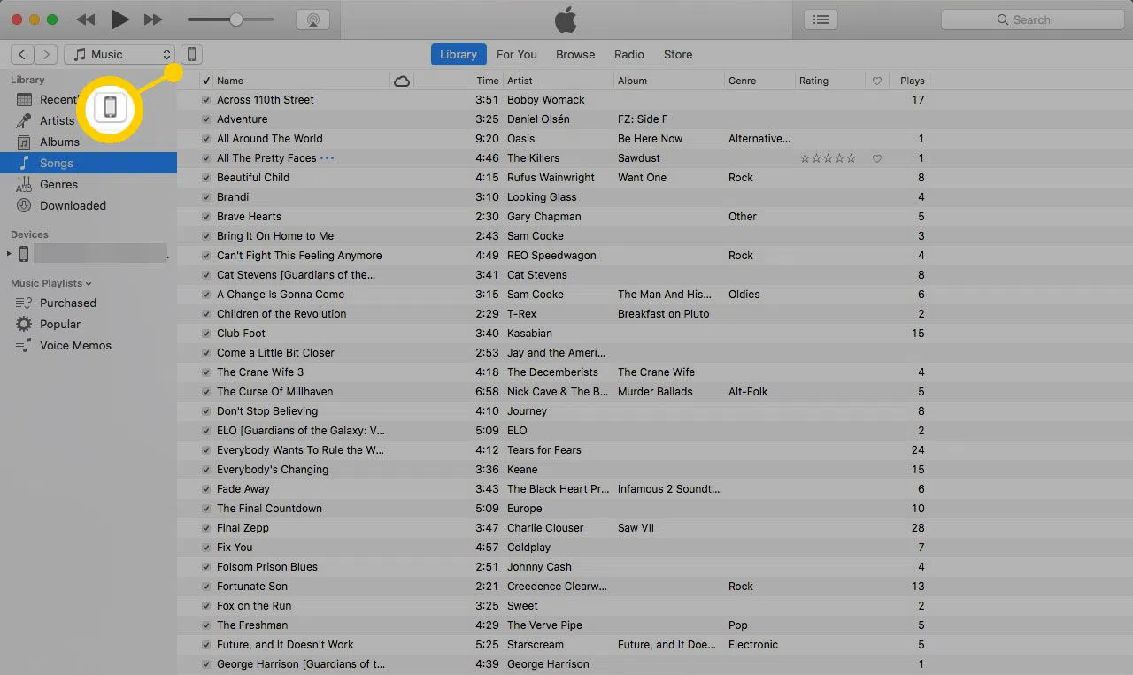This screenshot has width=1133, height=675.
Task: Go forward with the right arrow
Action: [46, 54]
